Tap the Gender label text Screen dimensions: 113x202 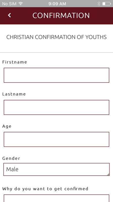(x=11, y=158)
